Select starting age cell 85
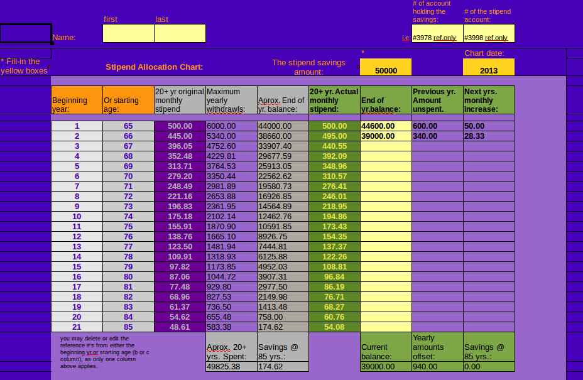 (x=128, y=327)
